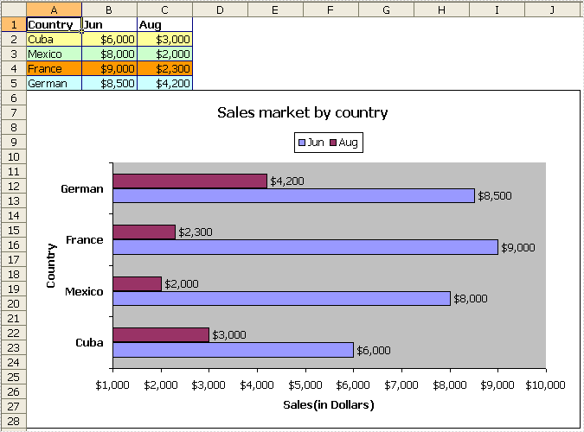Select cell with $9,000 in Jun column
Viewport: 584px width, 432px height.
[x=110, y=68]
